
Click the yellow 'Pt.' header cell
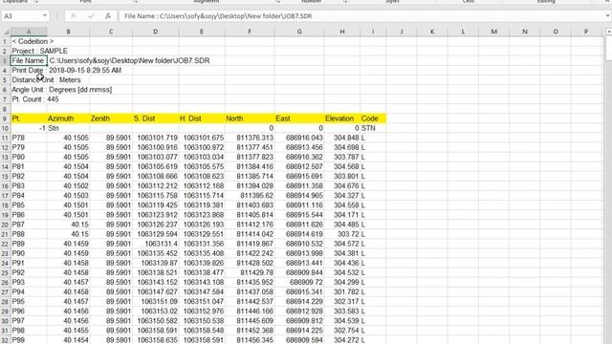pyautogui.click(x=29, y=118)
